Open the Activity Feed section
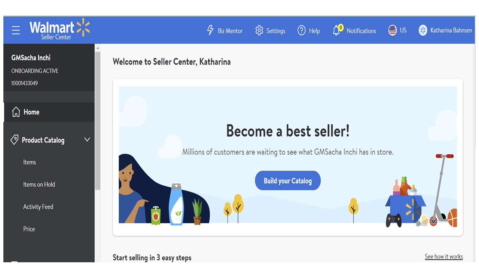 click(38, 207)
